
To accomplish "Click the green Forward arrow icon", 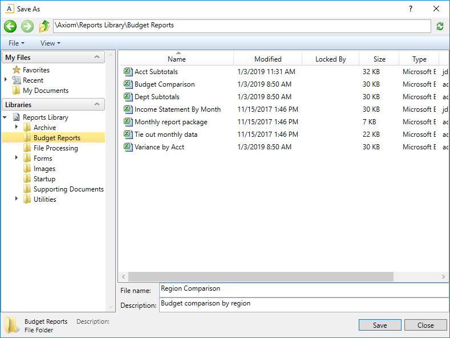I will coord(27,26).
